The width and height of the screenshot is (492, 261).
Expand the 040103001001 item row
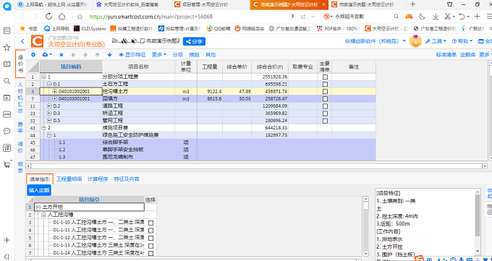pyautogui.click(x=54, y=99)
